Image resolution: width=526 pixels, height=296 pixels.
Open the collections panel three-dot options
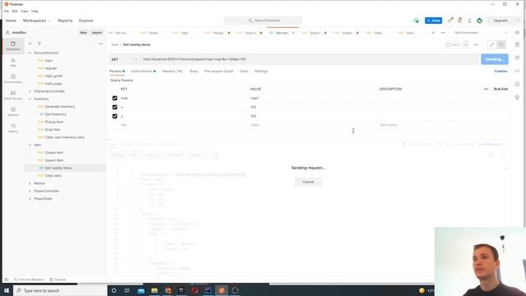click(x=100, y=44)
